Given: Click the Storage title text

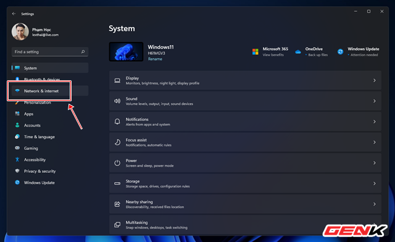Looking at the screenshot, I should (133, 181).
